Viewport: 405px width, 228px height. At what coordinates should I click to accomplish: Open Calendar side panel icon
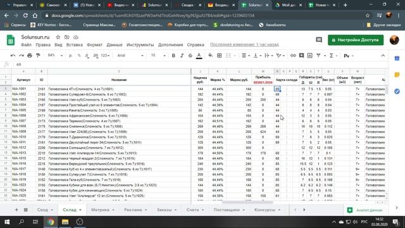397,59
